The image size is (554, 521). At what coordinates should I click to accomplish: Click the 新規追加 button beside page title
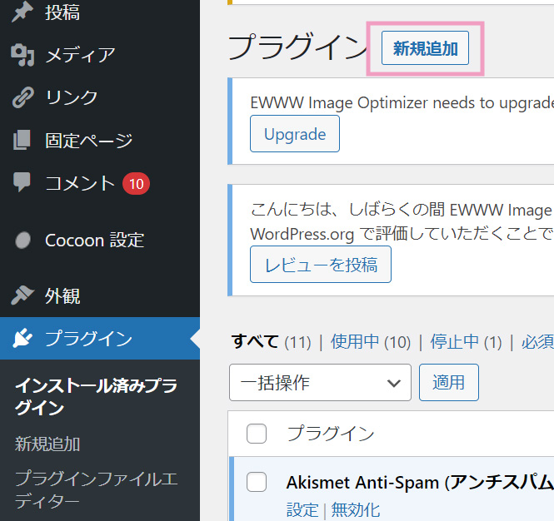pyautogui.click(x=425, y=48)
